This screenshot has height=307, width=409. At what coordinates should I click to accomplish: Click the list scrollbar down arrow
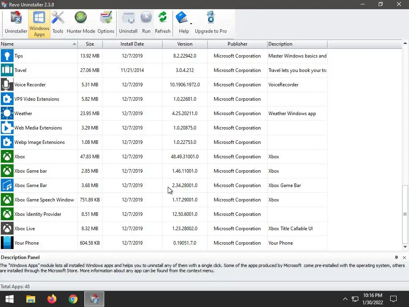405,247
